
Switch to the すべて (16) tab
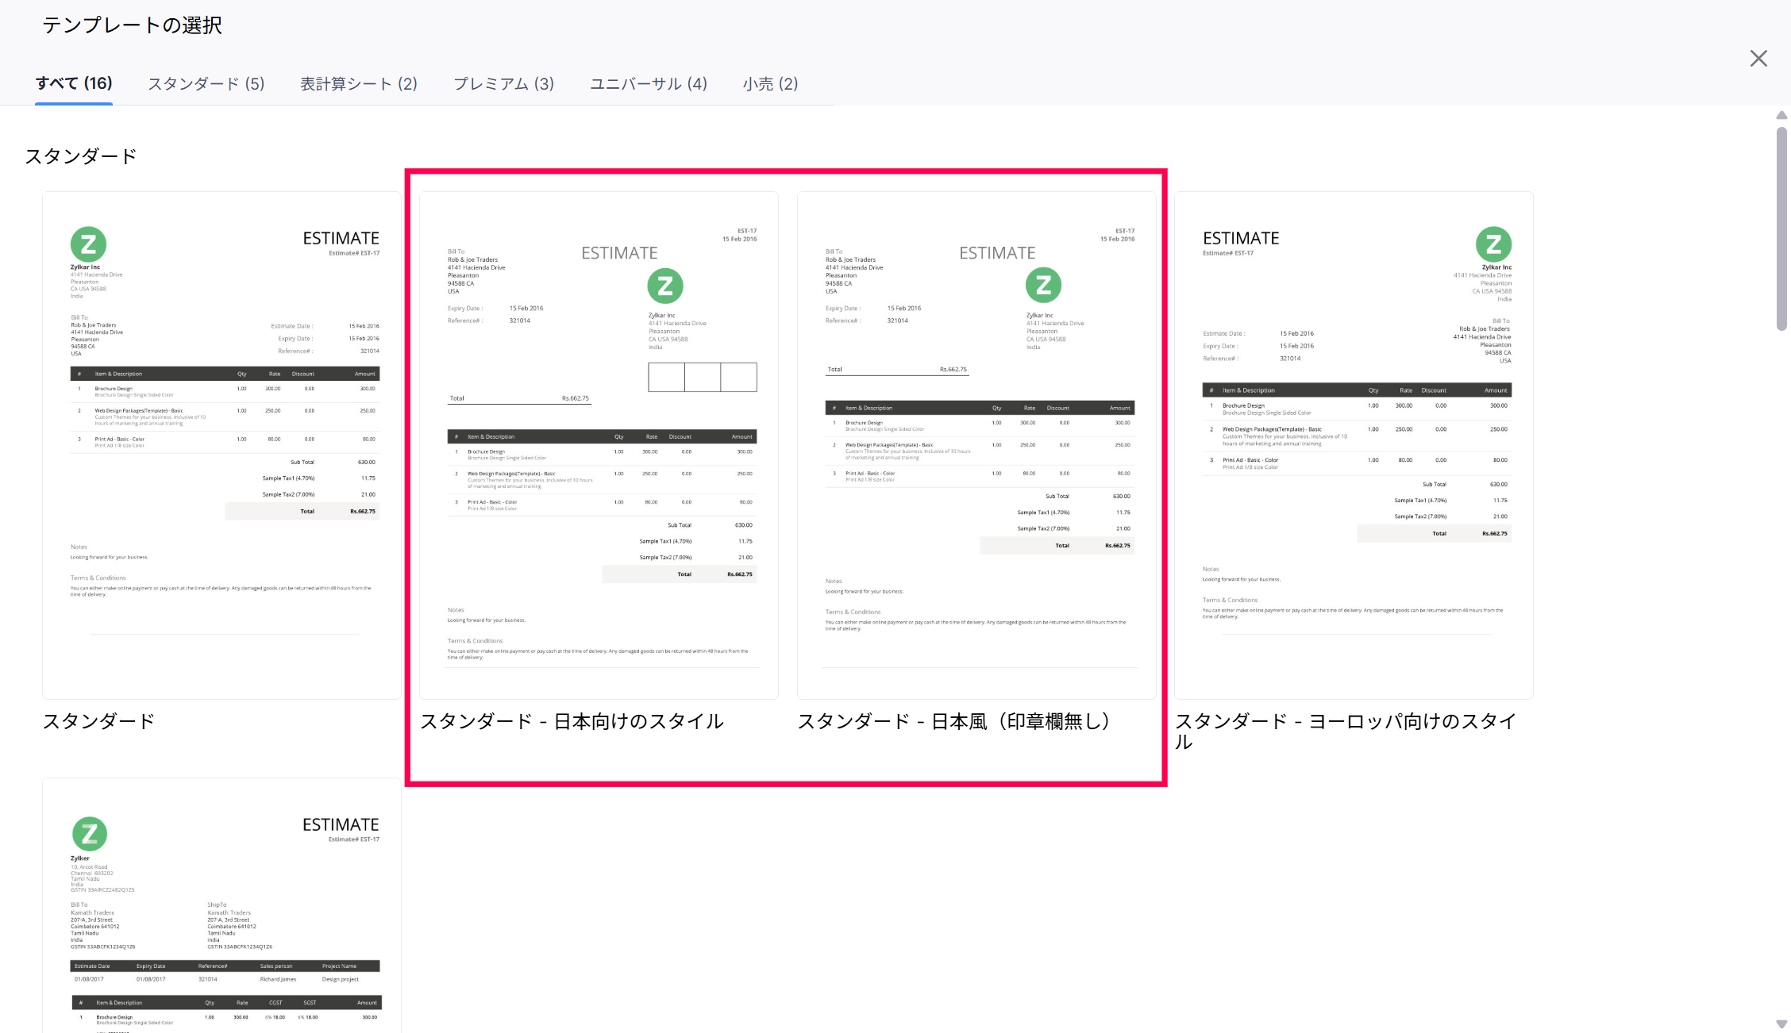[x=74, y=83]
